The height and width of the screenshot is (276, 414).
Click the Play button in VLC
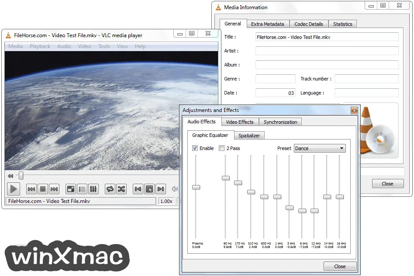[x=13, y=189]
